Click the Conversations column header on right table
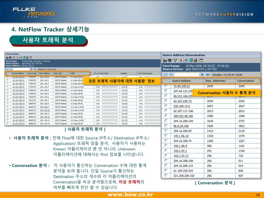264x198 pixels. (x=245, y=81)
